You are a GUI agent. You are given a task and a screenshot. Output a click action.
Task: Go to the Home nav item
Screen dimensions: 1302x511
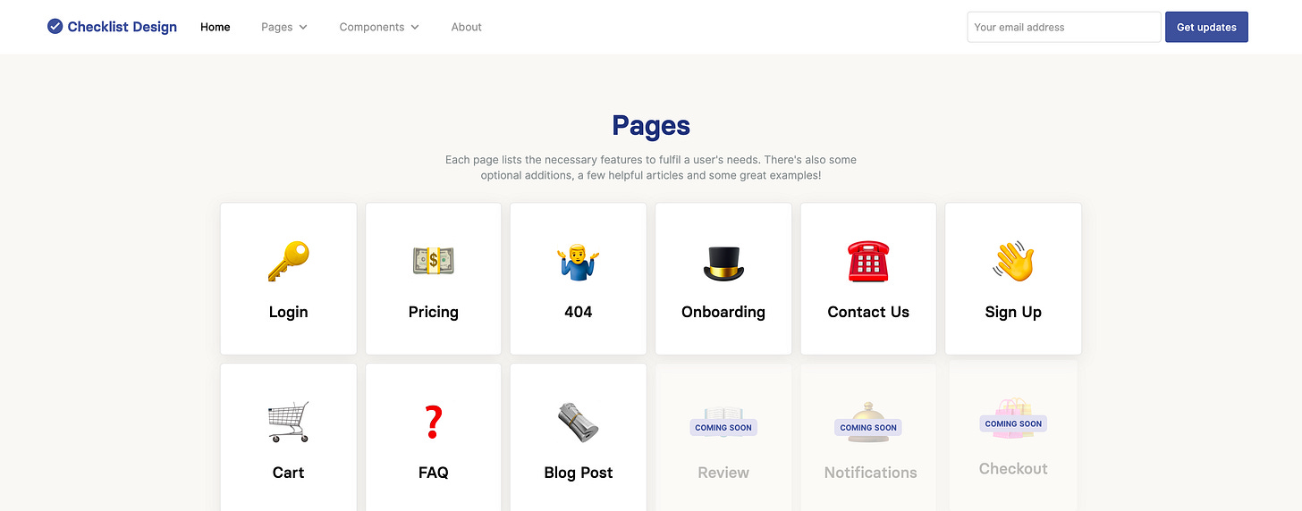(216, 27)
